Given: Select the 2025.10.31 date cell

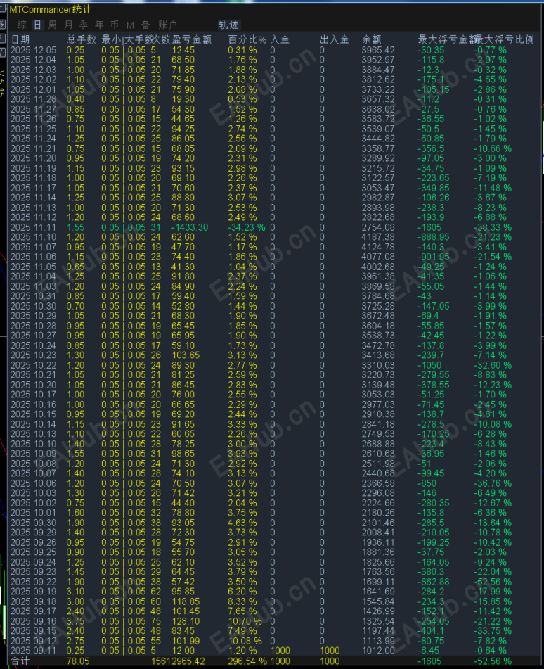Looking at the screenshot, I should tap(33, 296).
